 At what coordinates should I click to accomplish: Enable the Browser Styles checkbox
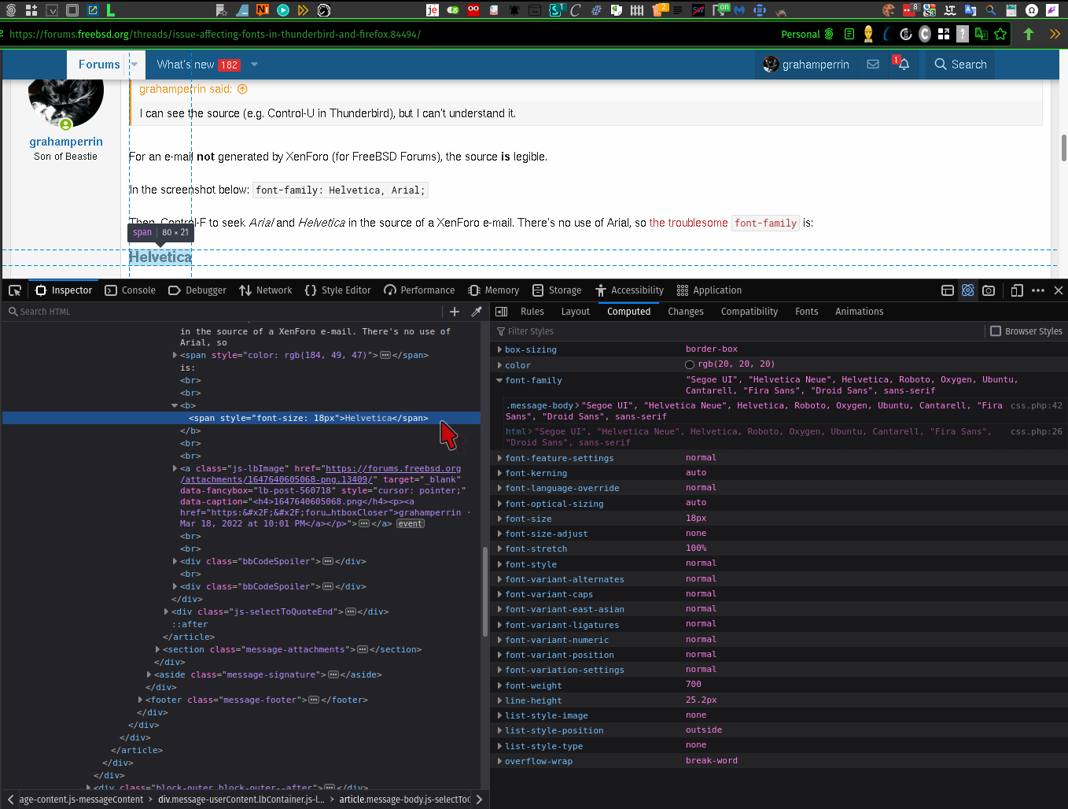tap(996, 331)
